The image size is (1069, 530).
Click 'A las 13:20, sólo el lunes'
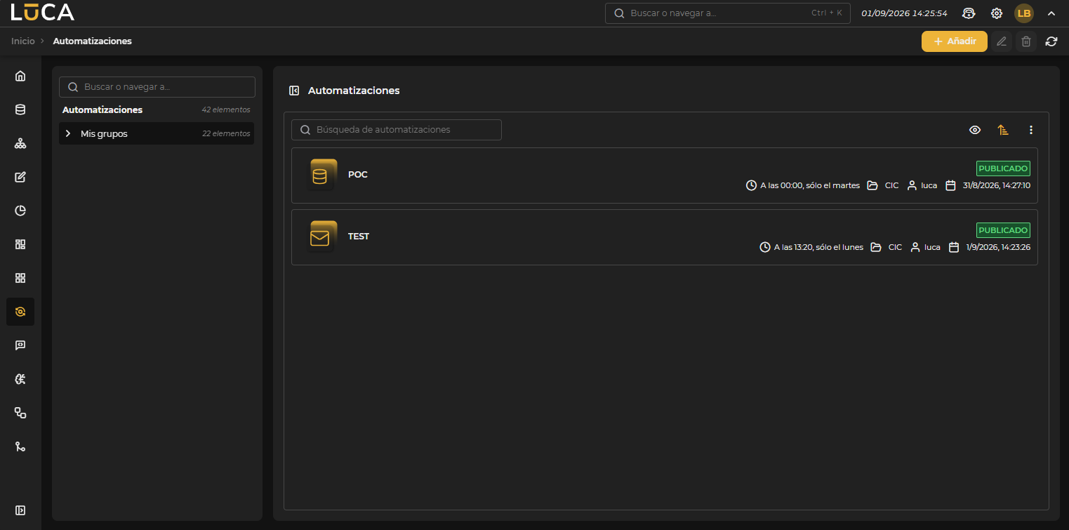(818, 248)
